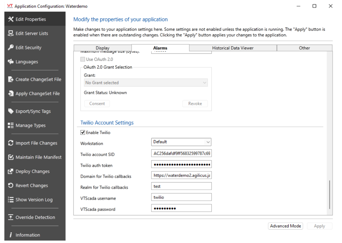This screenshot has width=342, height=243.
Task: Uncheck the Enable Twilio checkbox
Action: tap(83, 133)
